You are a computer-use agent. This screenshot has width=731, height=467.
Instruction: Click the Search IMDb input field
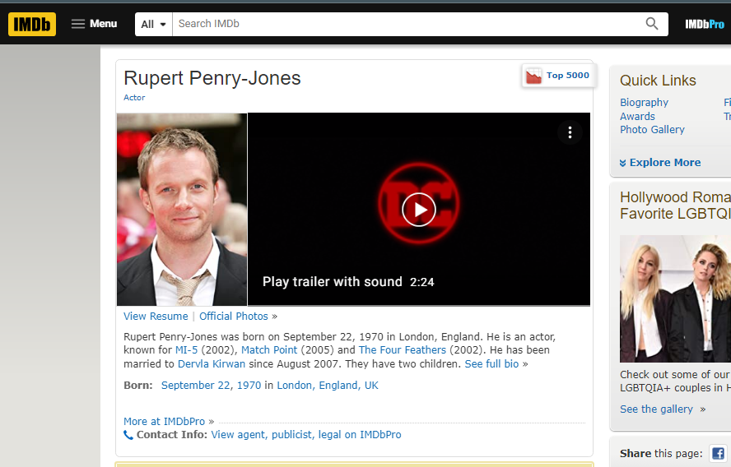403,24
